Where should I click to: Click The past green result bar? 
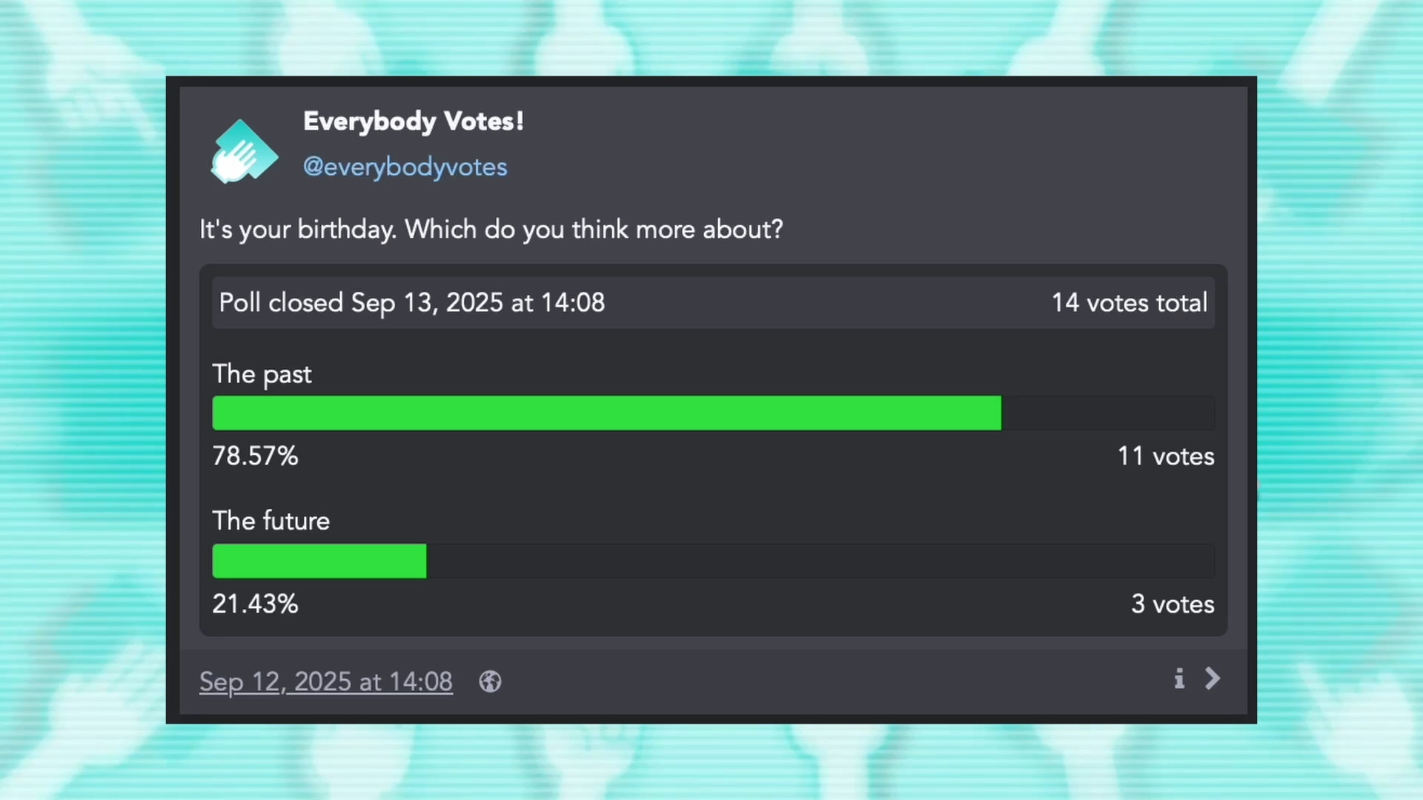tap(606, 413)
